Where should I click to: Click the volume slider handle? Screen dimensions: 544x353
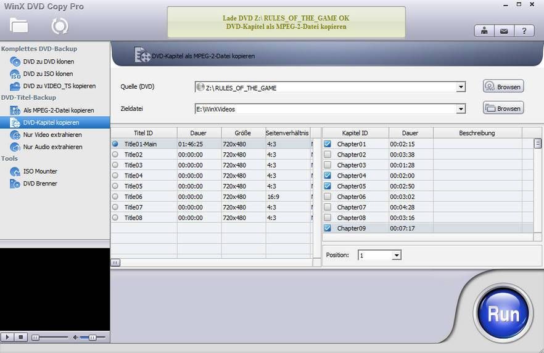point(93,338)
